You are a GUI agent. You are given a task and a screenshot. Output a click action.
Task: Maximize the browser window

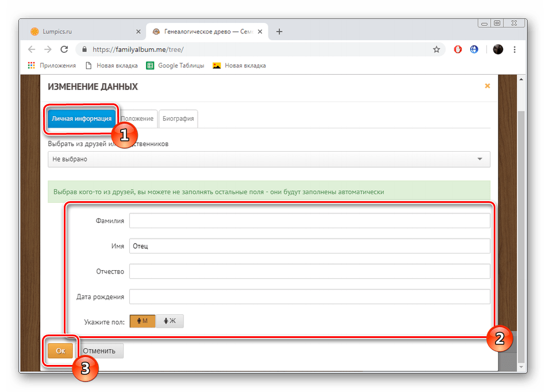(497, 24)
